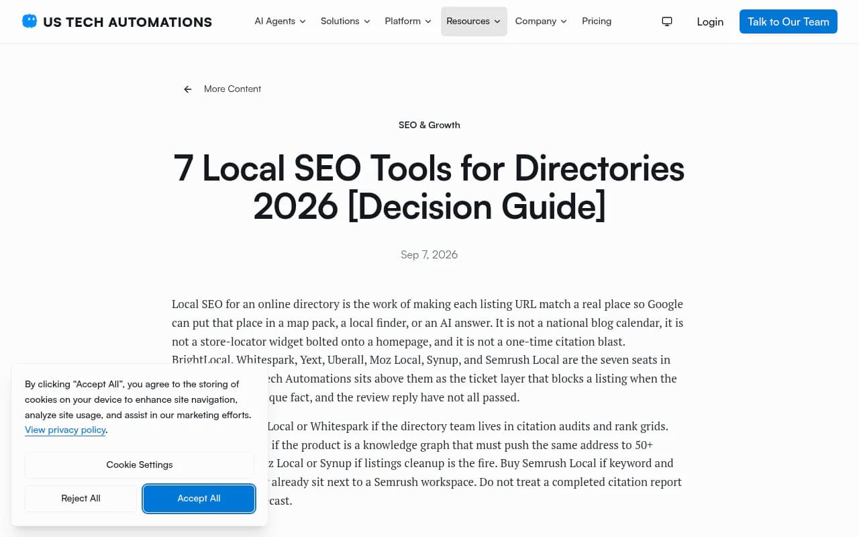Open the Solutions dropdown menu
859x537 pixels.
click(x=345, y=21)
